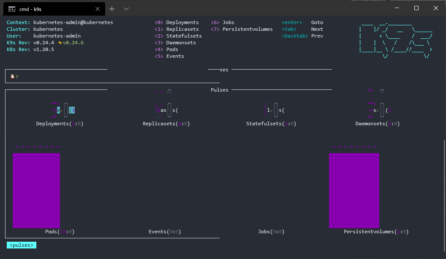Click the Cluster kubernetes value
Image resolution: width=446 pixels, height=259 pixels.
tap(48, 29)
